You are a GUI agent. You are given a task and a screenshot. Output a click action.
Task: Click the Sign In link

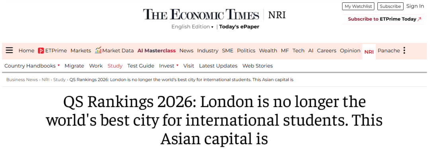click(415, 6)
